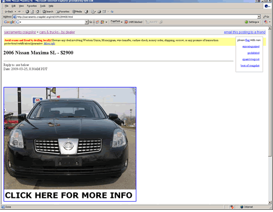Open the Edit menu
Image resolution: width=273 pixels, height=212 pixels.
click(14, 6)
